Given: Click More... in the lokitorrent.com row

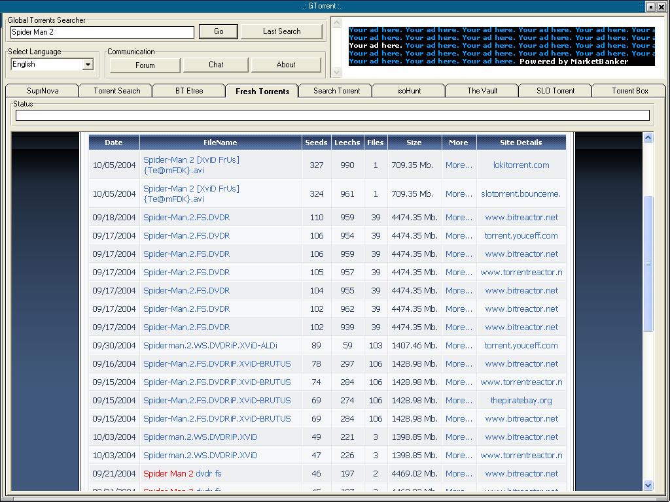Looking at the screenshot, I should [459, 165].
